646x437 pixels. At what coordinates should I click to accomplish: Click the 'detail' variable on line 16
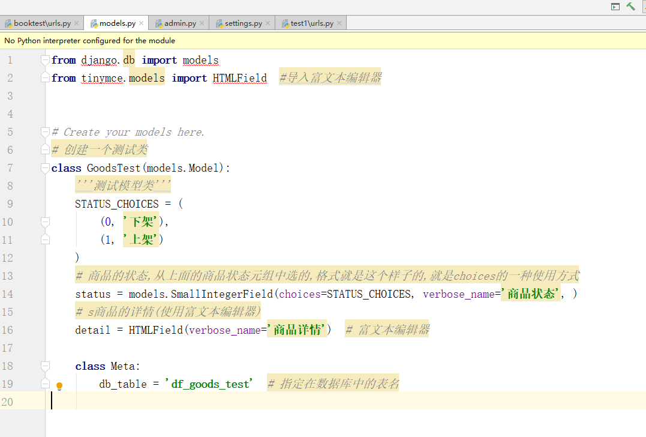click(93, 330)
